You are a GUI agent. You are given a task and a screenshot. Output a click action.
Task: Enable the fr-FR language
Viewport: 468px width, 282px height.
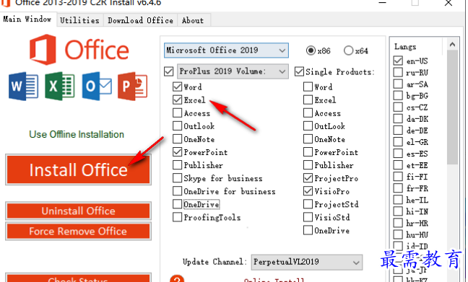398,188
